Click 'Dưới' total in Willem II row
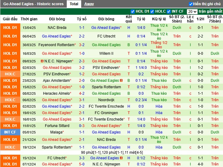This screenshot has width=223, height=167. pyautogui.click(x=177, y=54)
